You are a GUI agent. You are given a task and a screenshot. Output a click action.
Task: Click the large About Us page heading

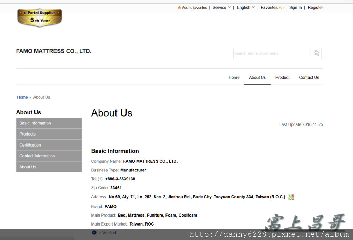[112, 113]
